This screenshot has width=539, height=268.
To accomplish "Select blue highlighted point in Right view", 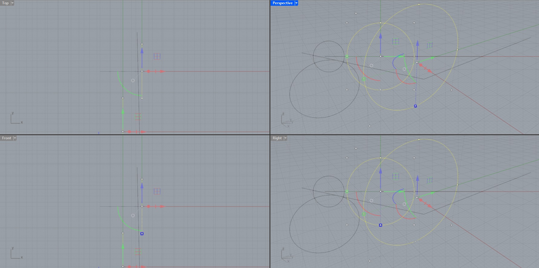I will pyautogui.click(x=380, y=225).
